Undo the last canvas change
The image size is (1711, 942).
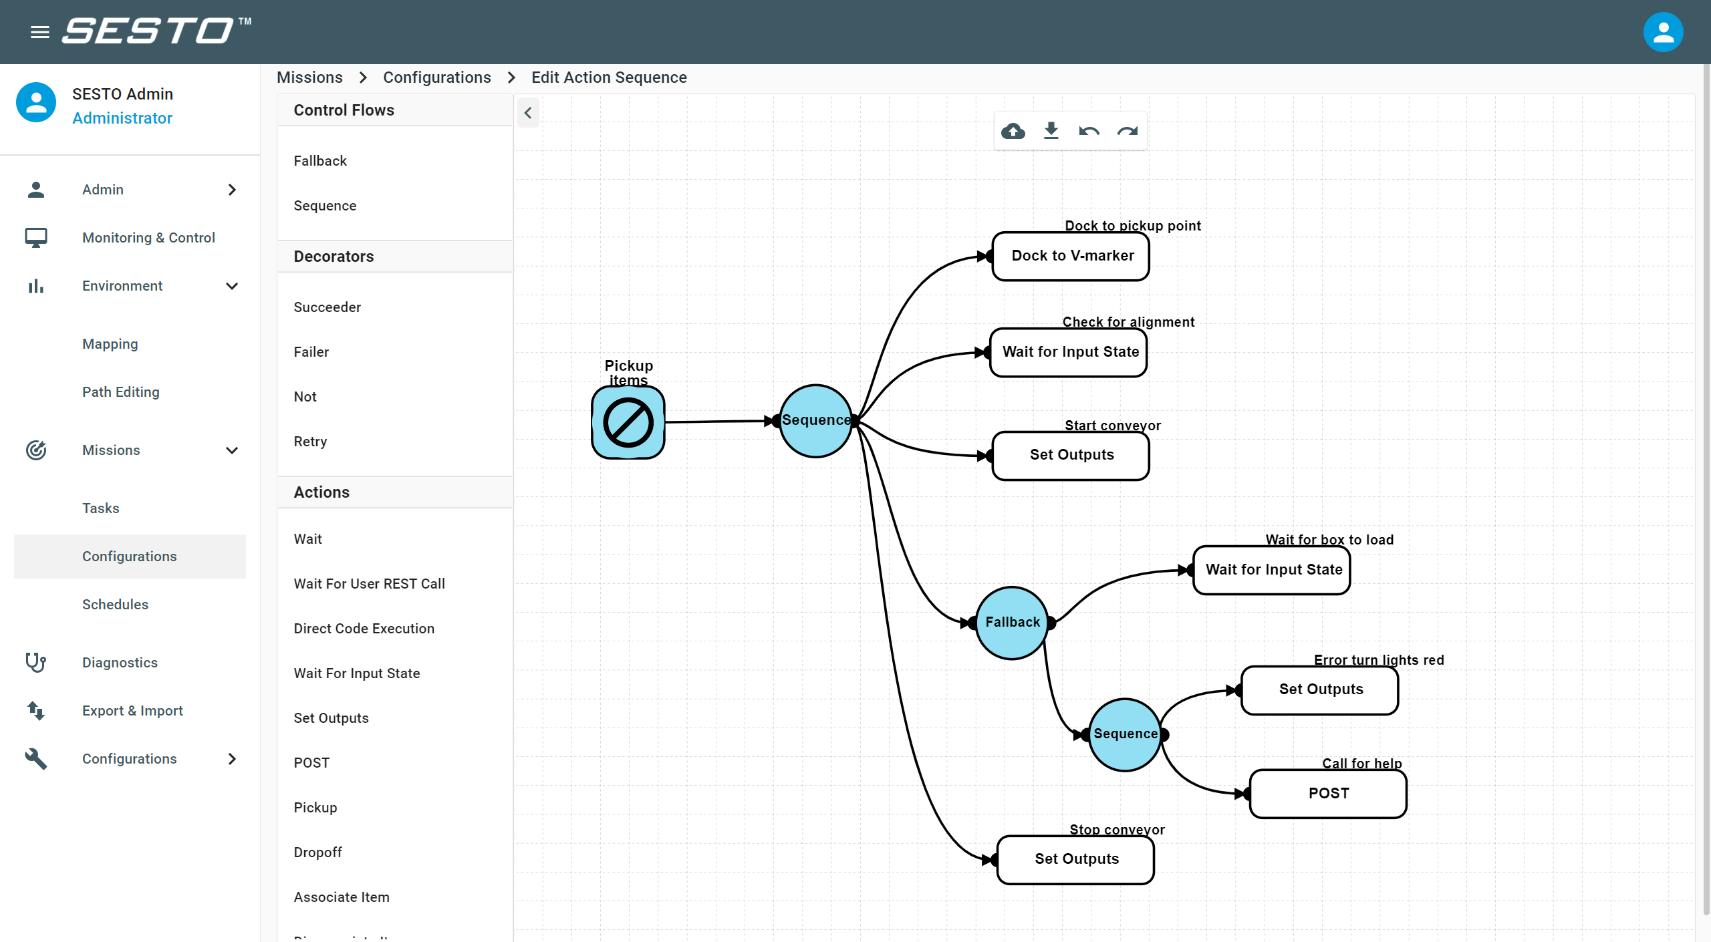1089,131
